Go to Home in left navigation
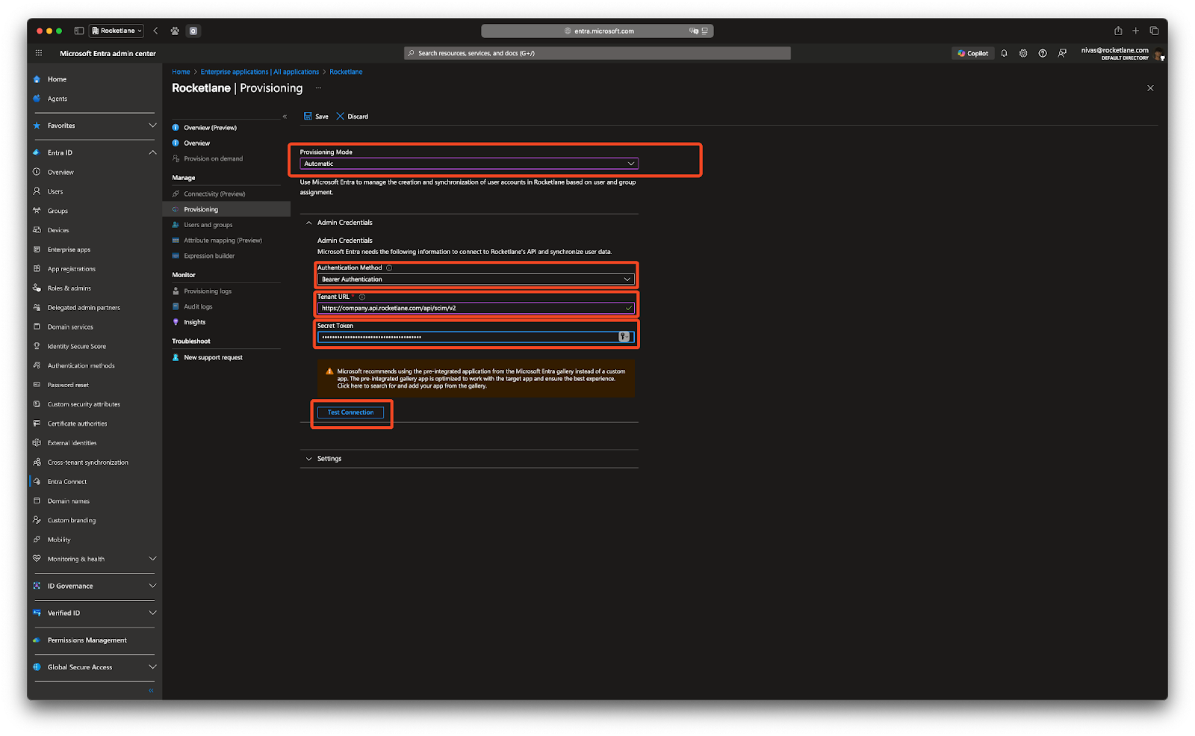1195x736 pixels. click(57, 79)
